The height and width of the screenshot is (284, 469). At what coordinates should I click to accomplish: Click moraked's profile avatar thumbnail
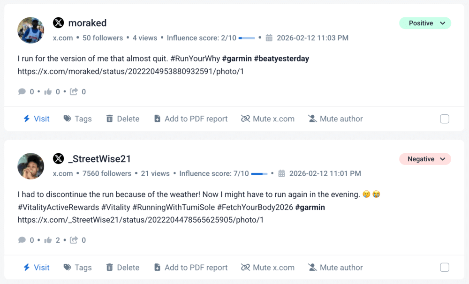point(30,30)
